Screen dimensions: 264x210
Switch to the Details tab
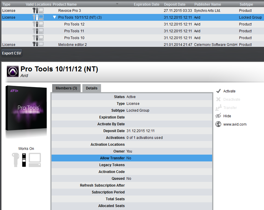tap(92, 88)
